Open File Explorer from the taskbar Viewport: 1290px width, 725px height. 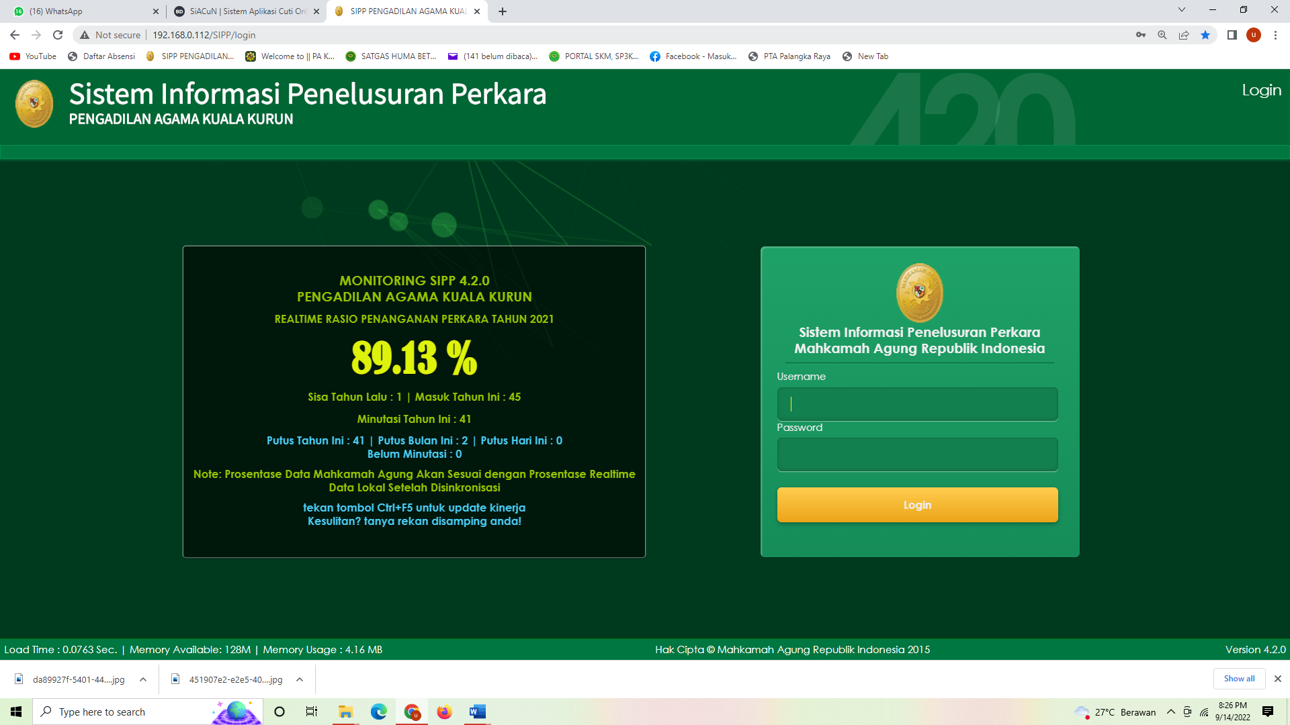point(345,712)
